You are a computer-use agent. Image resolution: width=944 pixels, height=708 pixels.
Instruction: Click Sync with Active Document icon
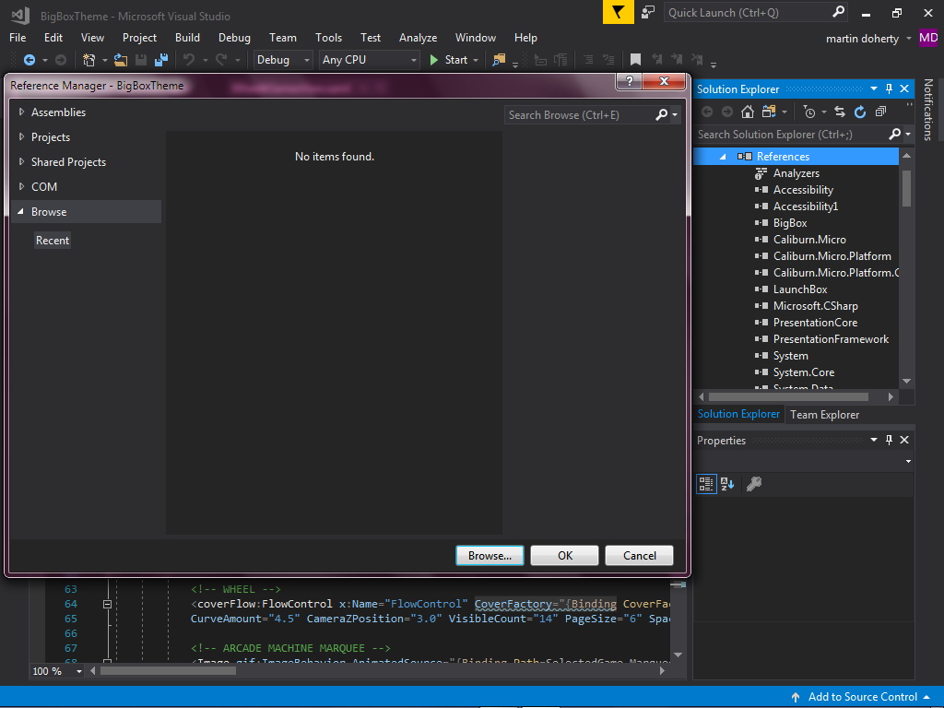coord(840,112)
